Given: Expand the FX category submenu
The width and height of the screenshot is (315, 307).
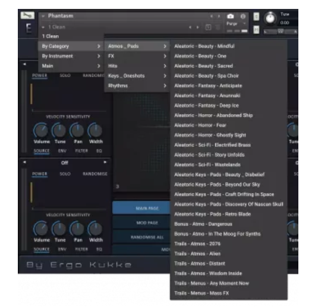Looking at the screenshot, I should click(137, 56).
